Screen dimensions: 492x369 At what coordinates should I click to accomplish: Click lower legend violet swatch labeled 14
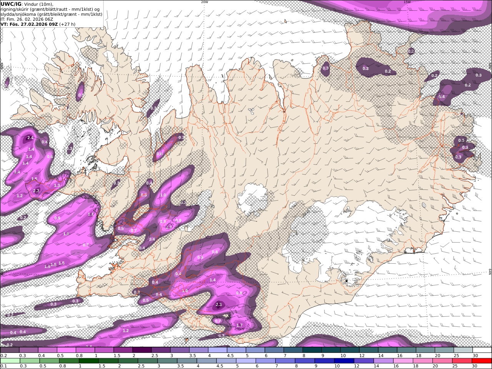pos(384,361)
